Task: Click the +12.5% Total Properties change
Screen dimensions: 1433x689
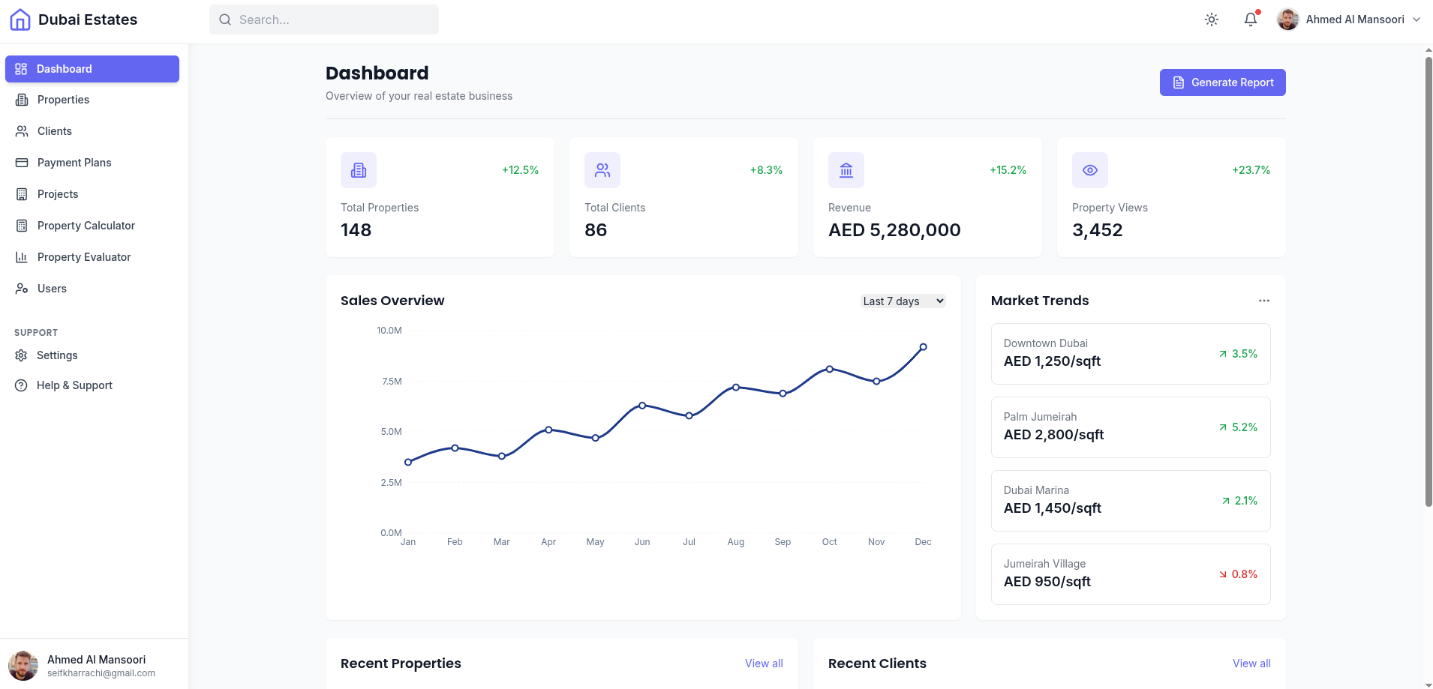Action: [521, 170]
